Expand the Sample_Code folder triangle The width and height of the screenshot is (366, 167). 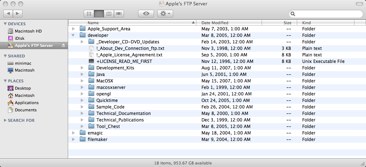point(82,107)
